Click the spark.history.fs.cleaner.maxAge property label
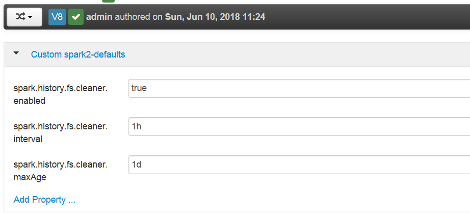The width and height of the screenshot is (470, 220). [61, 171]
